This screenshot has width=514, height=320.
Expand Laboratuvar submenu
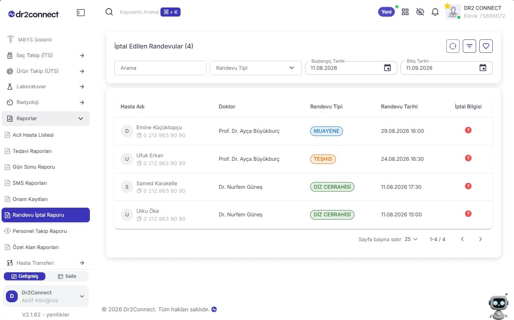pos(46,87)
